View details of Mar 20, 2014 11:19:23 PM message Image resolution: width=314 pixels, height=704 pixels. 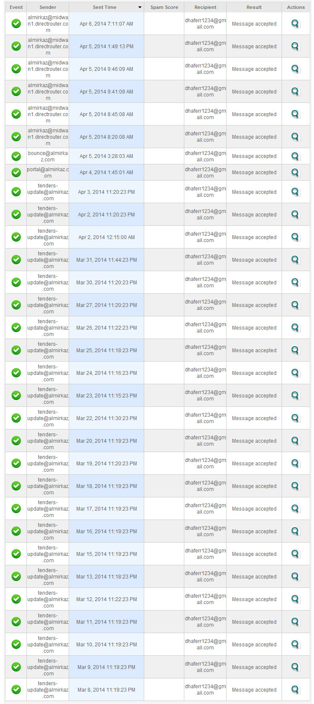(x=295, y=441)
